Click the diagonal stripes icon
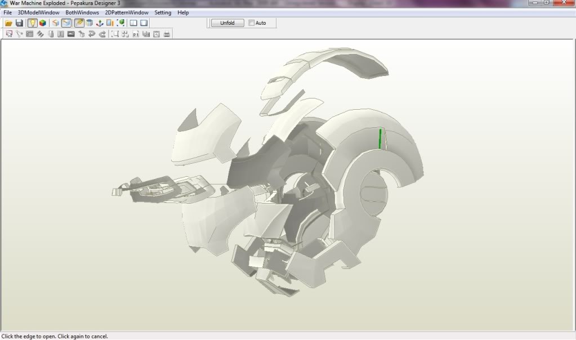The height and width of the screenshot is (340, 576). (40, 34)
